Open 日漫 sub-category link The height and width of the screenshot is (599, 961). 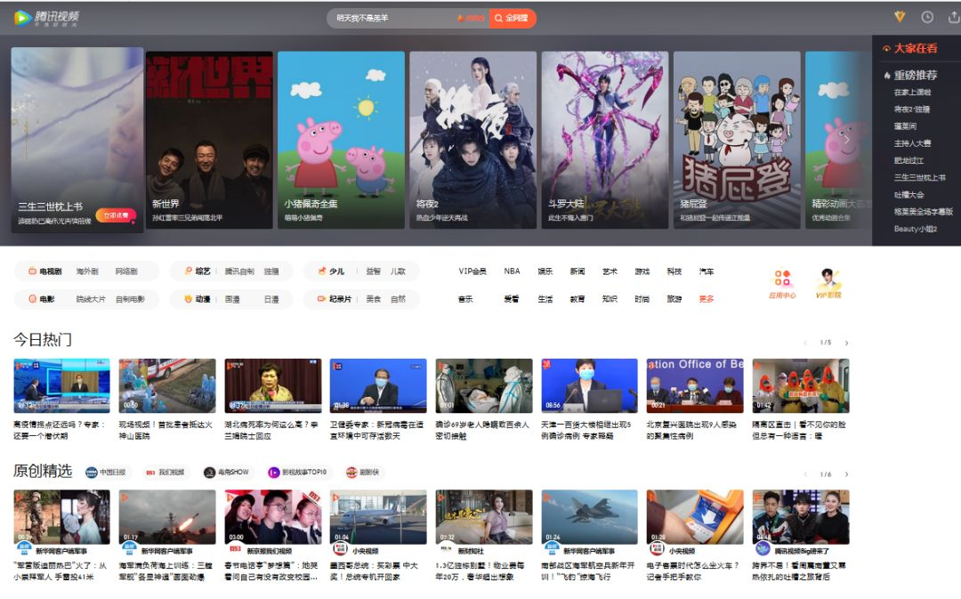click(x=271, y=299)
